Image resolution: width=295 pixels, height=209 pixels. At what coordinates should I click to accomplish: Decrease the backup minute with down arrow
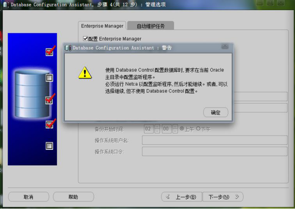(x=175, y=131)
